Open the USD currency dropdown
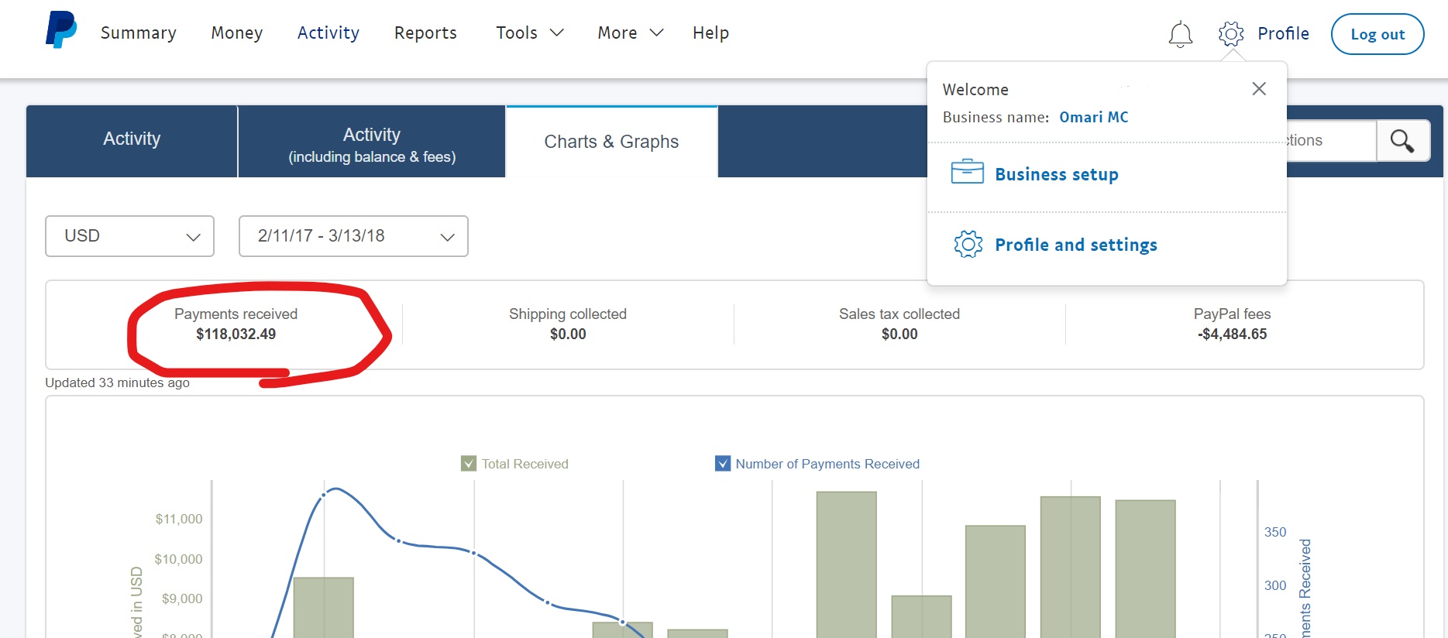1448x638 pixels. (x=129, y=236)
